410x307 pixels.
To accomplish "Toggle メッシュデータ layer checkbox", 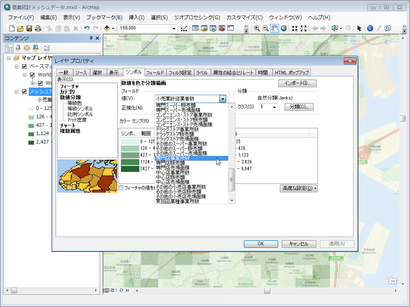I will [x=24, y=92].
